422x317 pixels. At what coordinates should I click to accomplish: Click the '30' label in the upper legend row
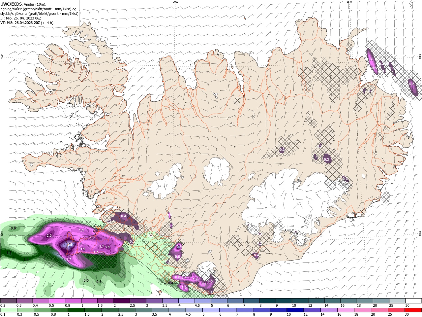tap(407, 305)
